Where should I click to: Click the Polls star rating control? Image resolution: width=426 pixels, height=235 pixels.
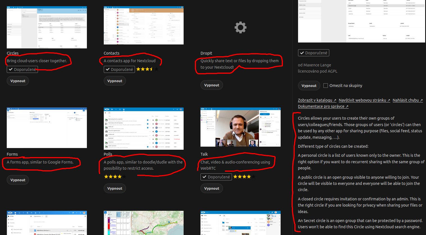pos(115,176)
